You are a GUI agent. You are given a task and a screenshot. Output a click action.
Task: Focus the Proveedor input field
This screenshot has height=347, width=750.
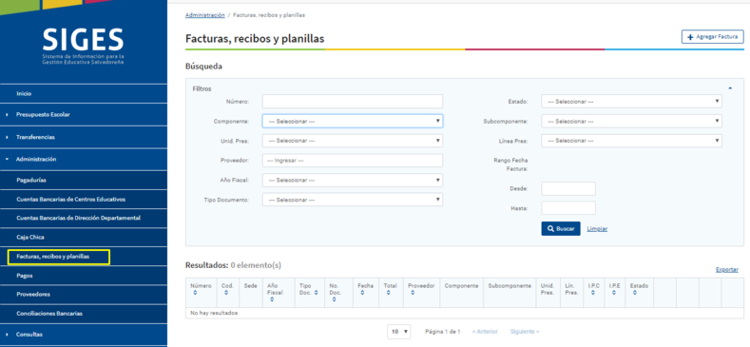pos(353,161)
